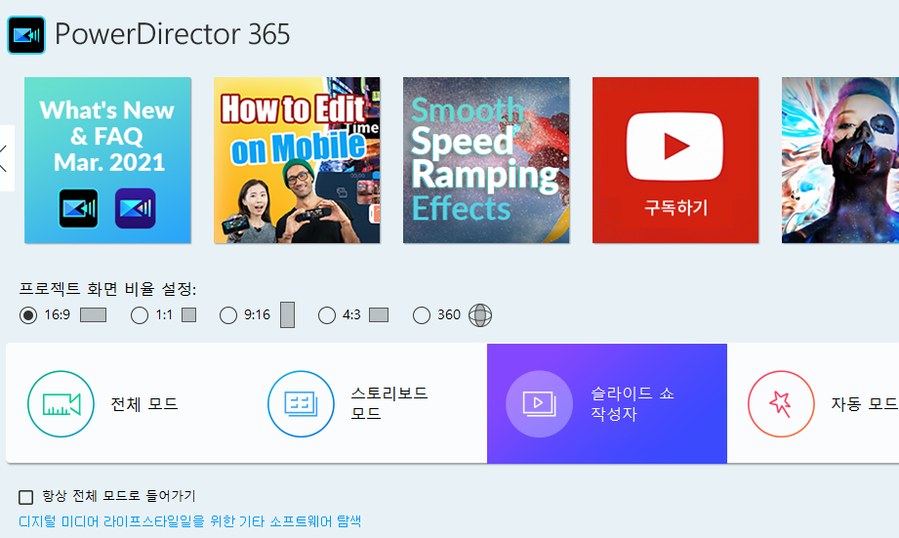Image resolution: width=899 pixels, height=538 pixels.
Task: Open the 디지털 미디어 라이프스타일 software link
Action: pos(189,521)
